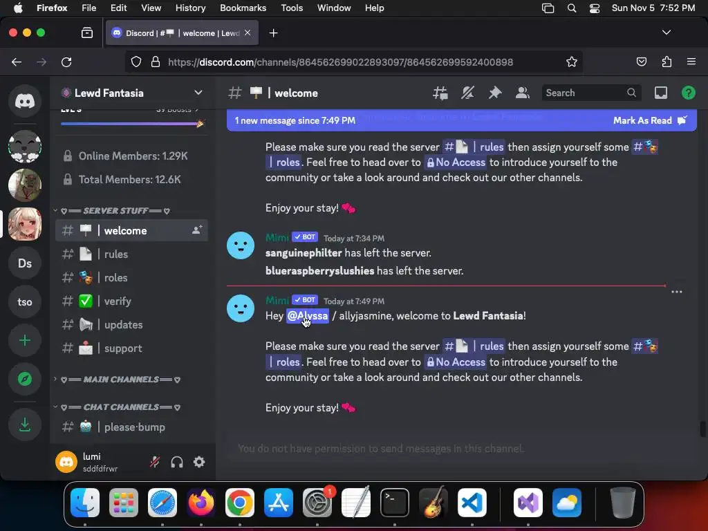Go back to previous page

pyautogui.click(x=17, y=62)
